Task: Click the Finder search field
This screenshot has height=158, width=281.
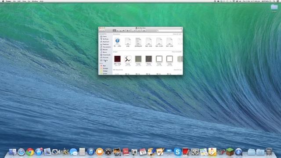Action: (169, 31)
